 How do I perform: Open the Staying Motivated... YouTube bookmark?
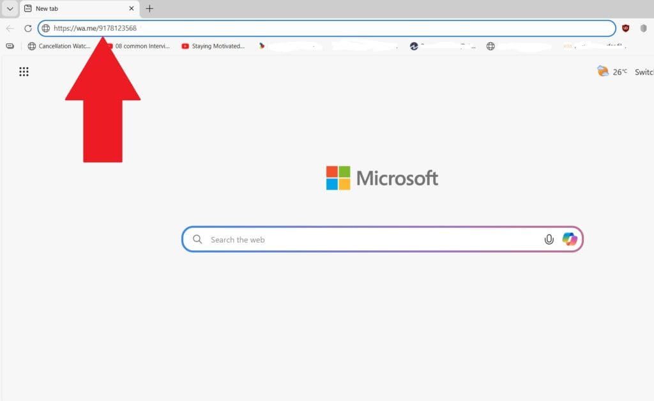(213, 46)
